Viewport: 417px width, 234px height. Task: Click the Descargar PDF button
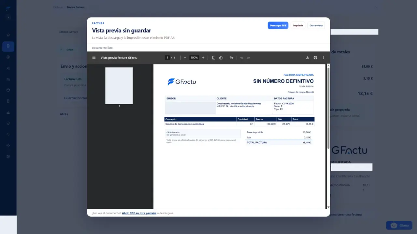[x=278, y=25]
